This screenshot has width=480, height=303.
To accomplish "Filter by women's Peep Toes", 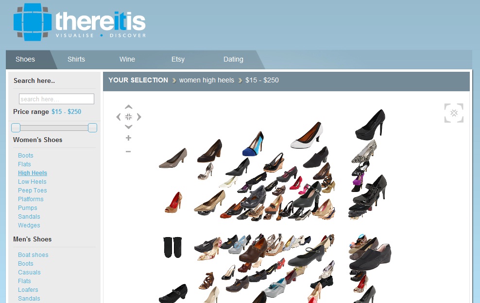I will [33, 191].
